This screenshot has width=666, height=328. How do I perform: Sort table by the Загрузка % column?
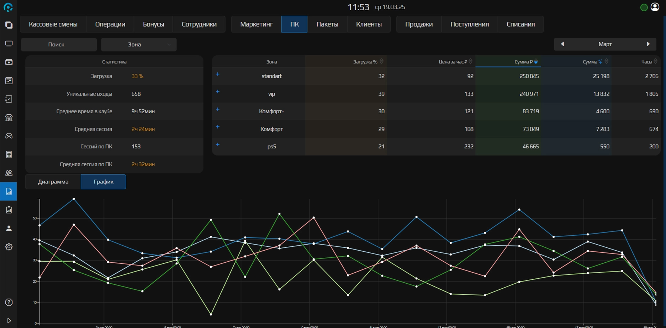[365, 62]
